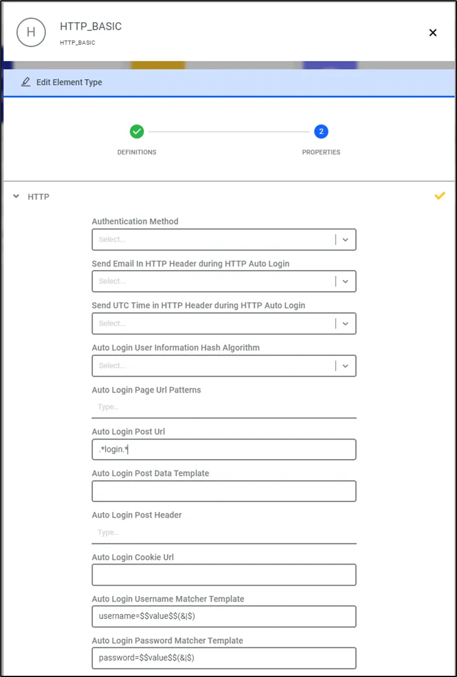Click the HTTP_BASIC circular H avatar icon
Screen dimensions: 457x677
click(x=31, y=33)
